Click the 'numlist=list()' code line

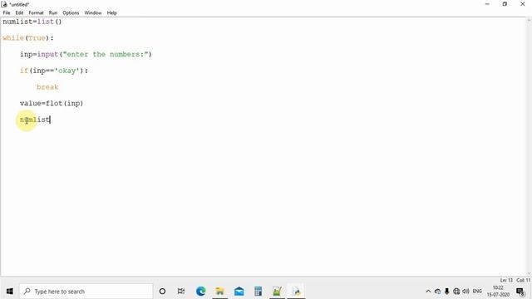tap(32, 22)
